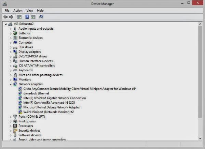Select the Computer category label

coord(26,43)
